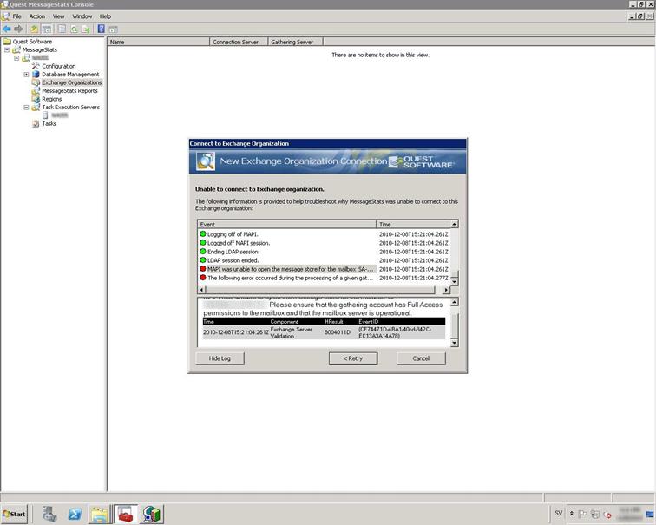This screenshot has height=525, width=656.
Task: Click the event list horizontal scroll-left arrow
Action: 202,290
